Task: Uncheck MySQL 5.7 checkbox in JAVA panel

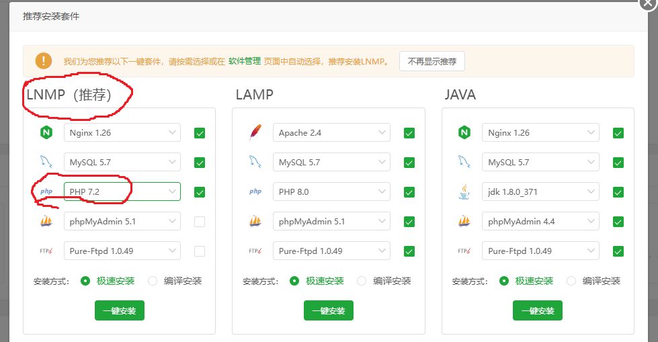Action: tap(618, 163)
